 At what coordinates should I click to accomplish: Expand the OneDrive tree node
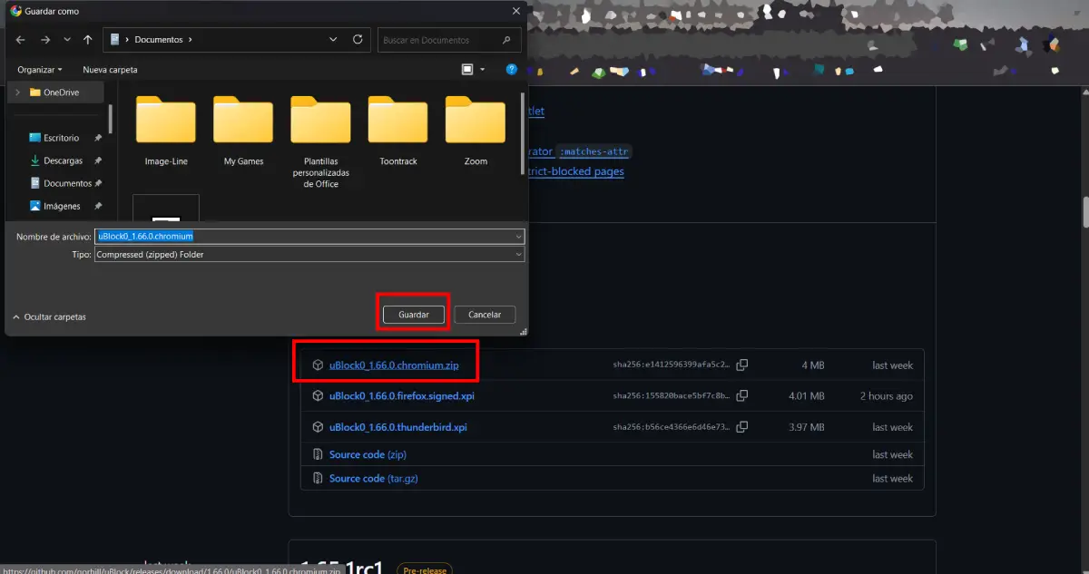(17, 92)
